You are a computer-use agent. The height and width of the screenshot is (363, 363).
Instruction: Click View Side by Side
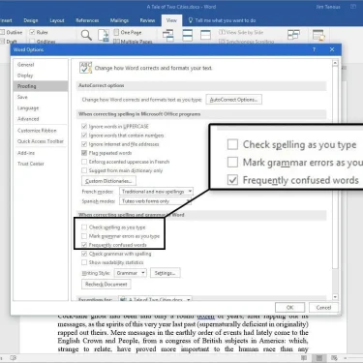pyautogui.click(x=241, y=32)
